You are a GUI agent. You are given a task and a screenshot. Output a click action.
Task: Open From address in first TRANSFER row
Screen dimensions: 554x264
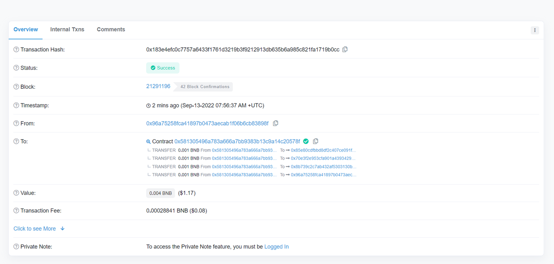pos(245,150)
